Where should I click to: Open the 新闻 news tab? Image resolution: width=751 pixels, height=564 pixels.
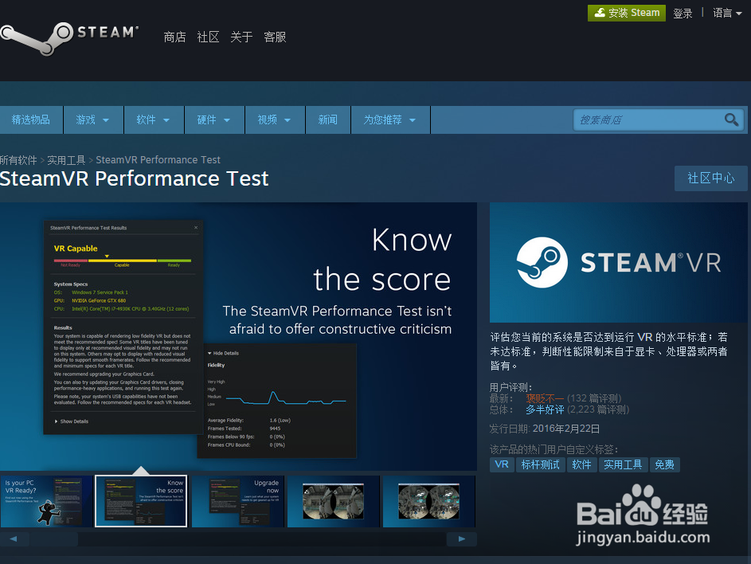point(328,119)
